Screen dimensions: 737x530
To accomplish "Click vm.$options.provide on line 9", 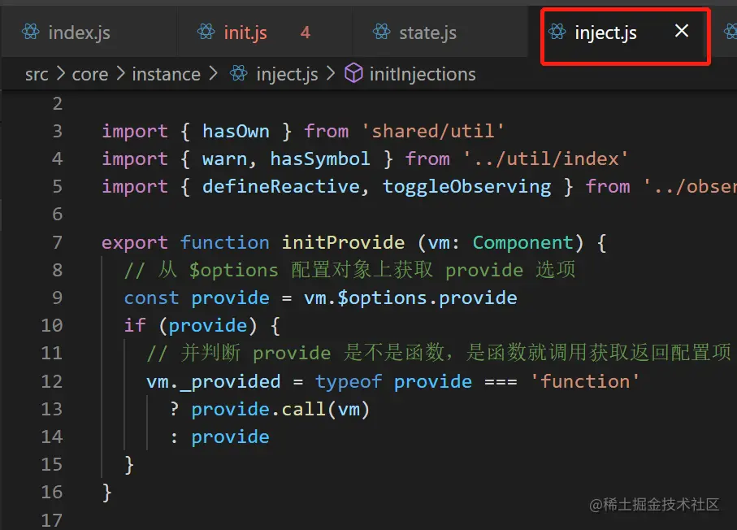I will click(x=410, y=298).
